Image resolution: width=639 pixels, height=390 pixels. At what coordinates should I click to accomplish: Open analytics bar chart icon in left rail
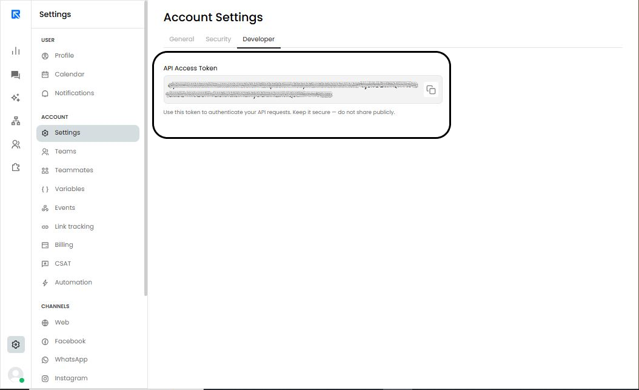point(16,51)
